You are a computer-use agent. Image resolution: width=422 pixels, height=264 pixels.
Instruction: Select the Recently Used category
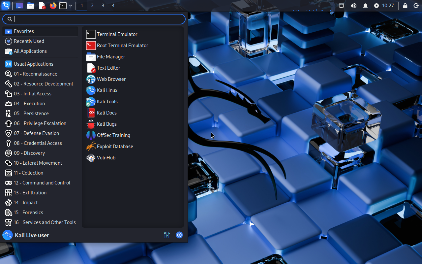tap(29, 41)
